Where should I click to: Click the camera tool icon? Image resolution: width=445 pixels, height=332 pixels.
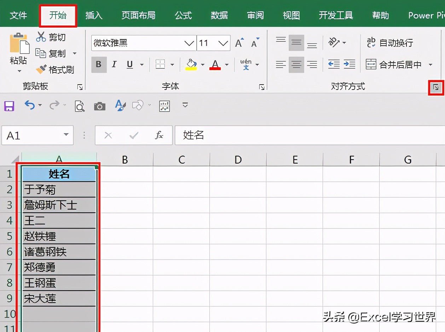click(x=100, y=106)
